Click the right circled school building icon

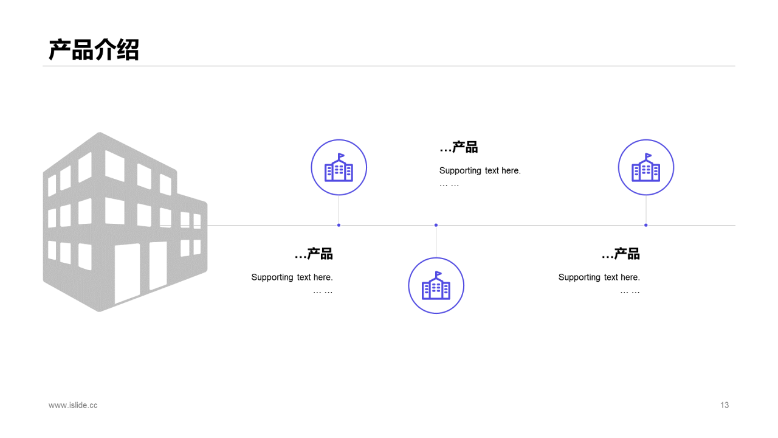pos(646,167)
